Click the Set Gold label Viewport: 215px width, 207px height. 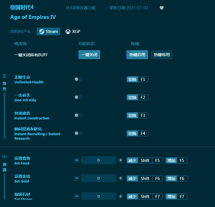click(21, 181)
